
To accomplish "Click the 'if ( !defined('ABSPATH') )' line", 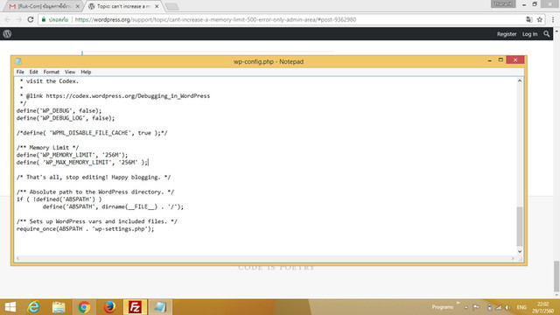I will pyautogui.click(x=59, y=199).
